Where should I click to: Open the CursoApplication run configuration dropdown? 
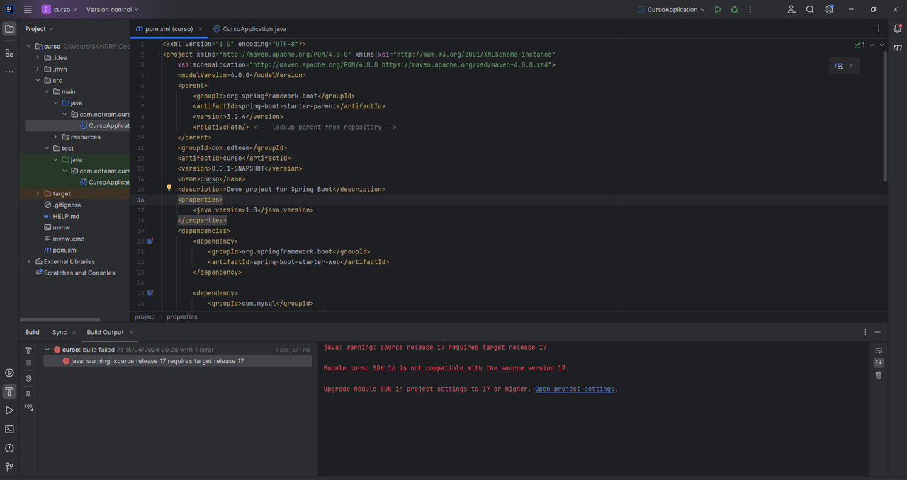(x=672, y=10)
